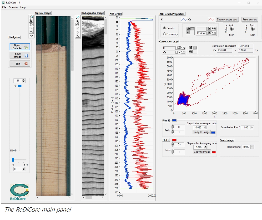Click the blue Plot 1 color swatch
Viewport: 262px width, 220px height.
(x=174, y=120)
